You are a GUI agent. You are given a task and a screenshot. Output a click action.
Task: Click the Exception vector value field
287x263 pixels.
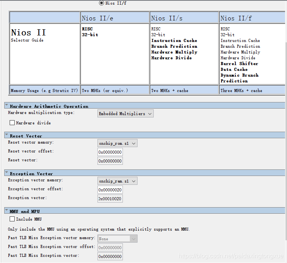tap(110, 199)
